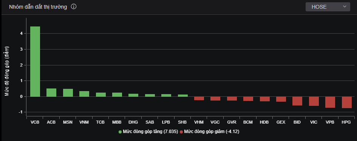357x141 pixels.
Task: Click the MBB axis label
Action: point(117,122)
